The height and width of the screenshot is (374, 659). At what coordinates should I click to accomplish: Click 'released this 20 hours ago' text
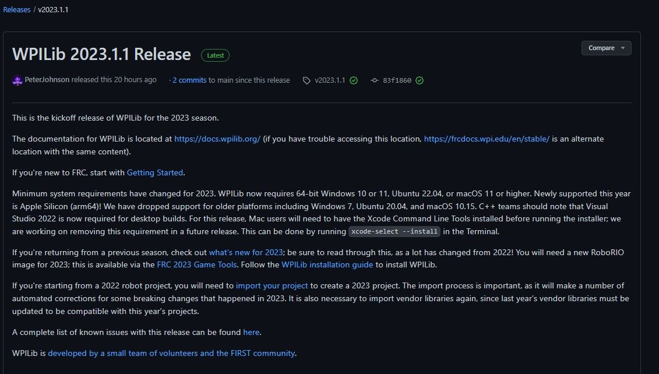coord(114,79)
